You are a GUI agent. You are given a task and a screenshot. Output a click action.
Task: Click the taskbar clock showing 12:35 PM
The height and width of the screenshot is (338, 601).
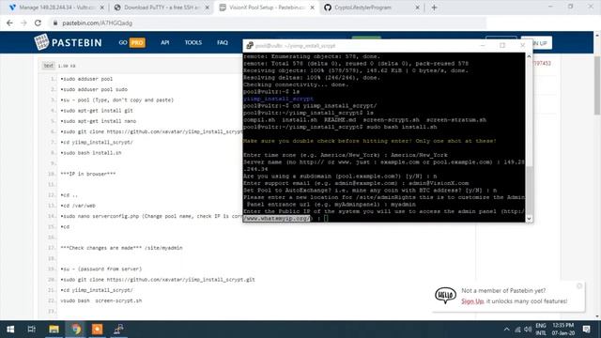click(x=563, y=330)
